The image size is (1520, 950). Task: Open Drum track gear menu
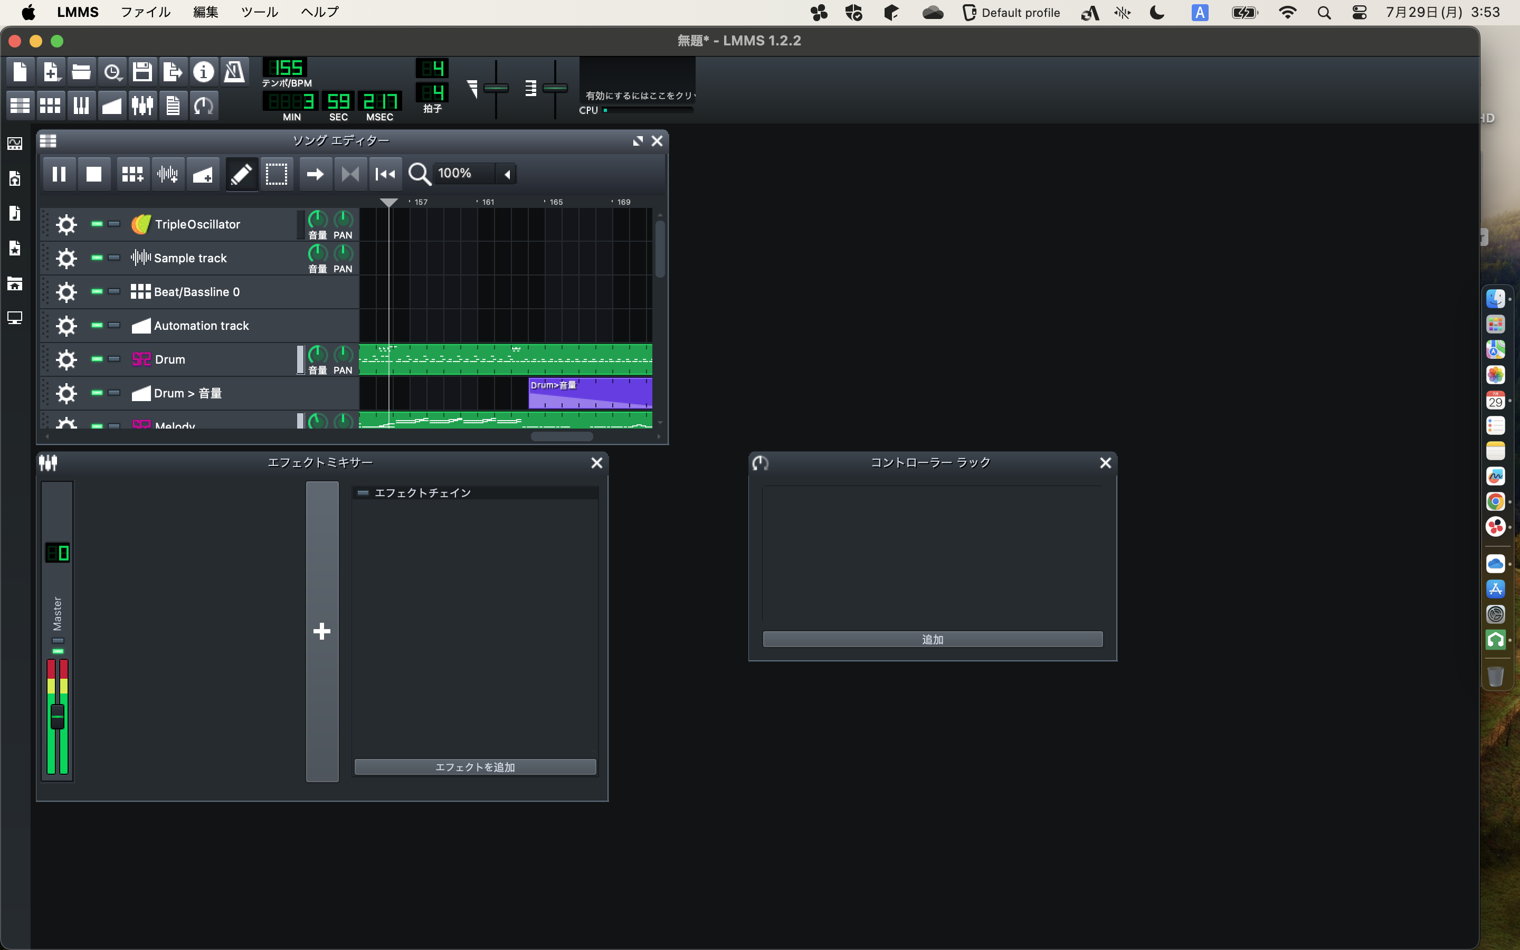pos(66,359)
